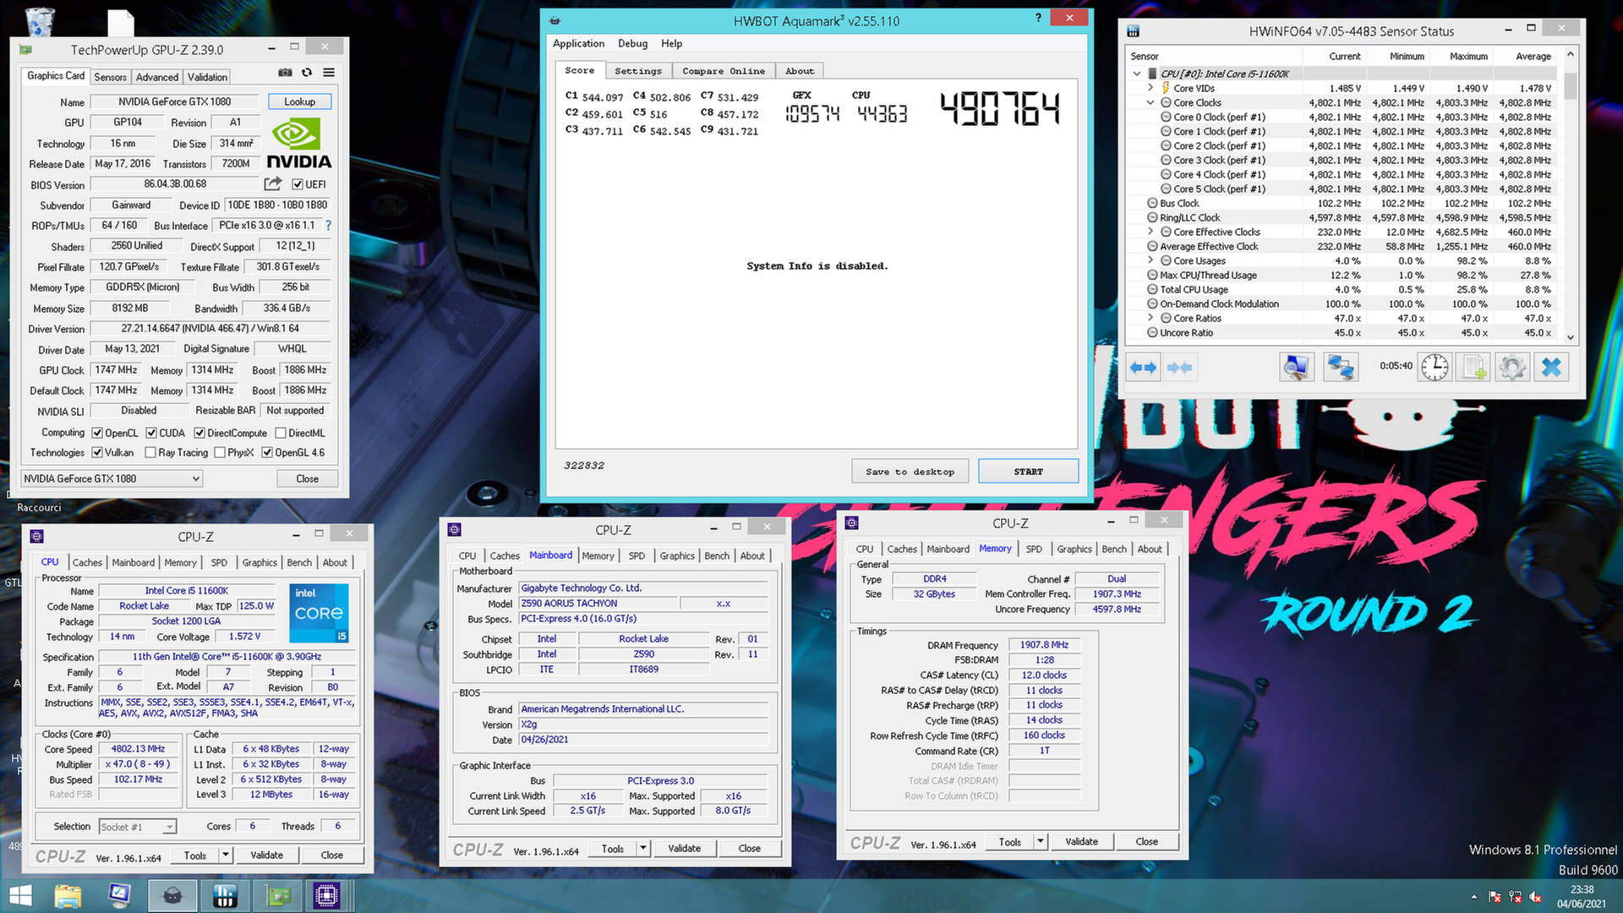Open GPU-Z screenshot camera icon

(x=285, y=73)
